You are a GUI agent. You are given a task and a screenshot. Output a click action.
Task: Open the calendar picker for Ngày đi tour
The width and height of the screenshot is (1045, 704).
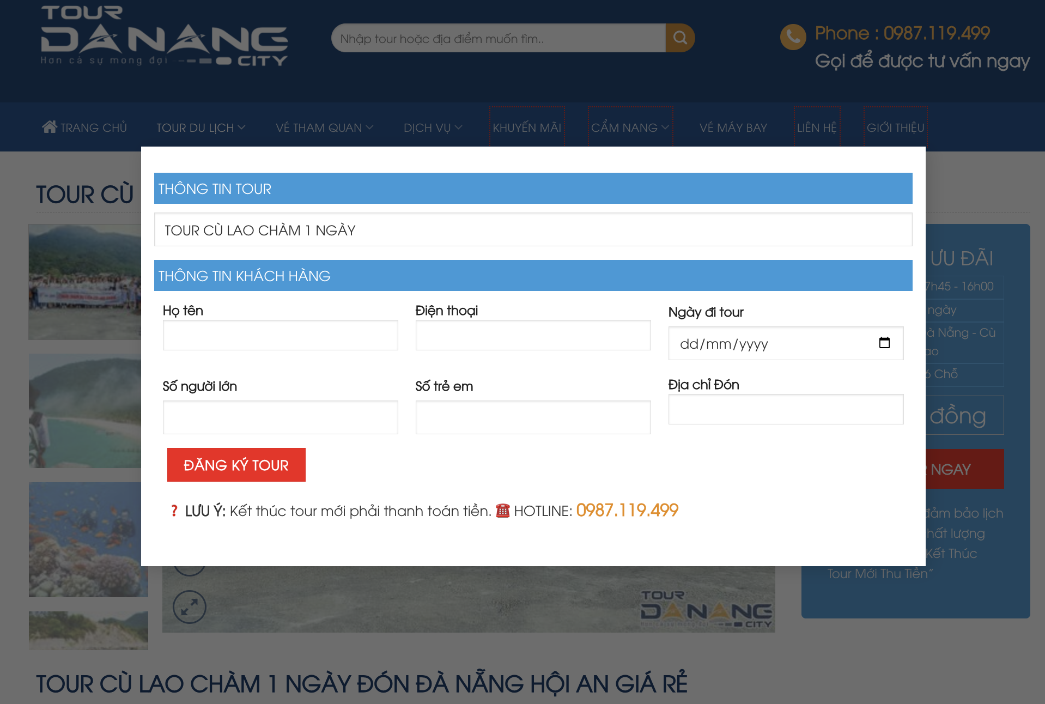[x=885, y=343]
